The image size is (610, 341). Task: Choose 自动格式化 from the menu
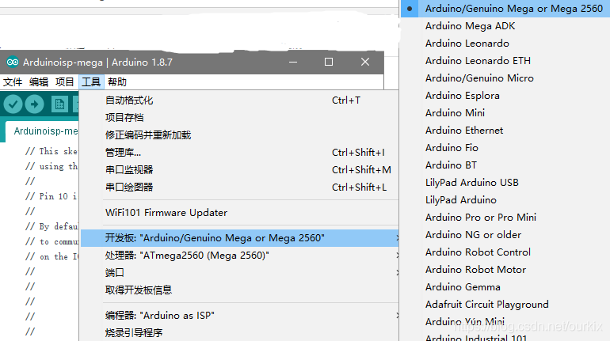pyautogui.click(x=239, y=100)
